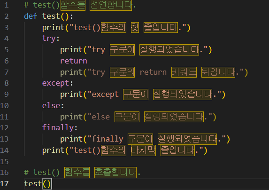The image size is (269, 190).
Task: Click line number 15 in the gutter
Action: click(5, 161)
